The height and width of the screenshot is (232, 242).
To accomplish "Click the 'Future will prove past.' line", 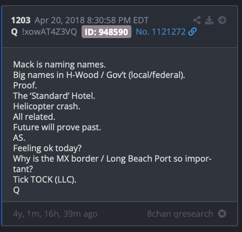I will [57, 127].
